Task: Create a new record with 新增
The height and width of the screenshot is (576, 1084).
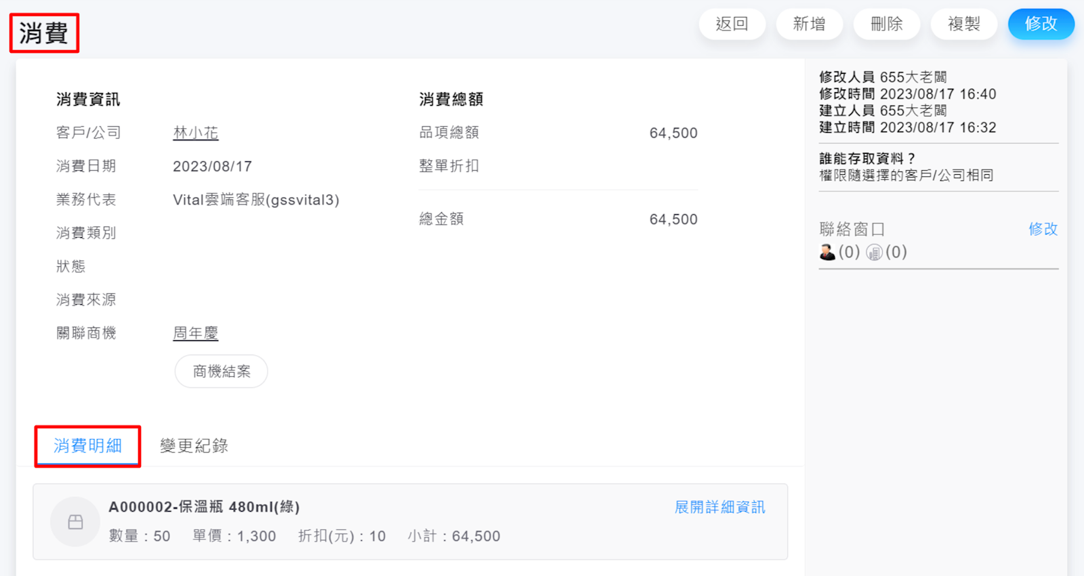Action: pos(809,24)
